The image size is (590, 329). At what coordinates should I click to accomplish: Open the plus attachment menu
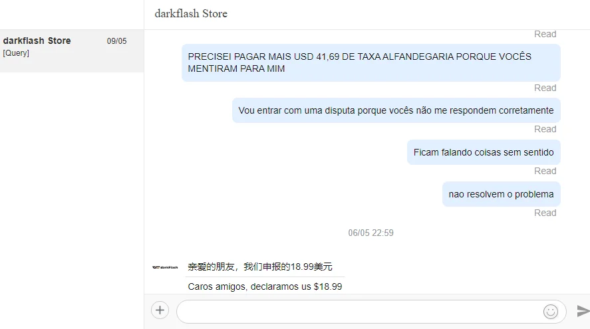(160, 310)
